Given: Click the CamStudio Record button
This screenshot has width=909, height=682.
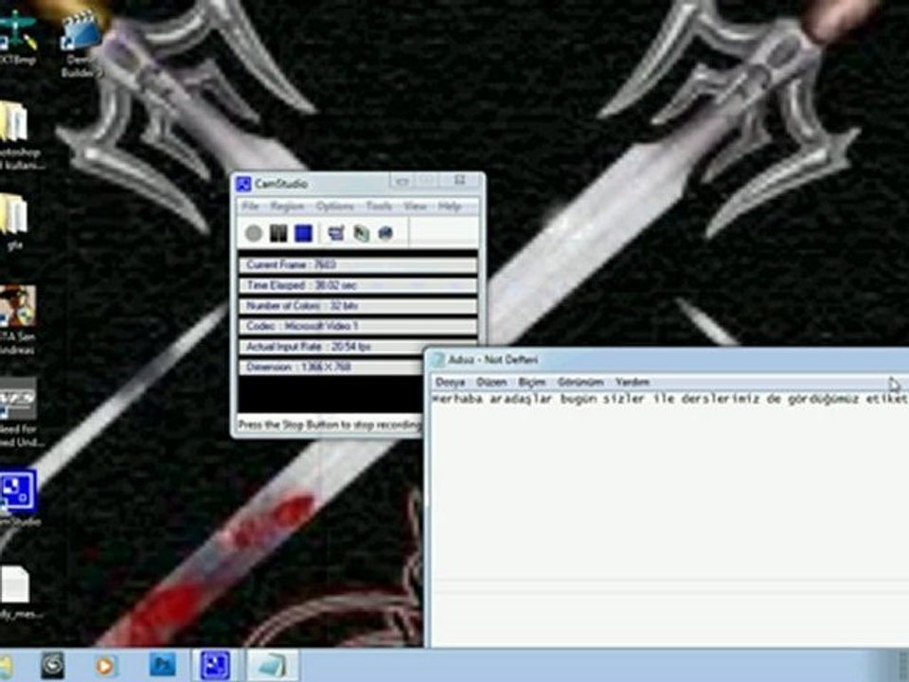Looking at the screenshot, I should point(254,233).
